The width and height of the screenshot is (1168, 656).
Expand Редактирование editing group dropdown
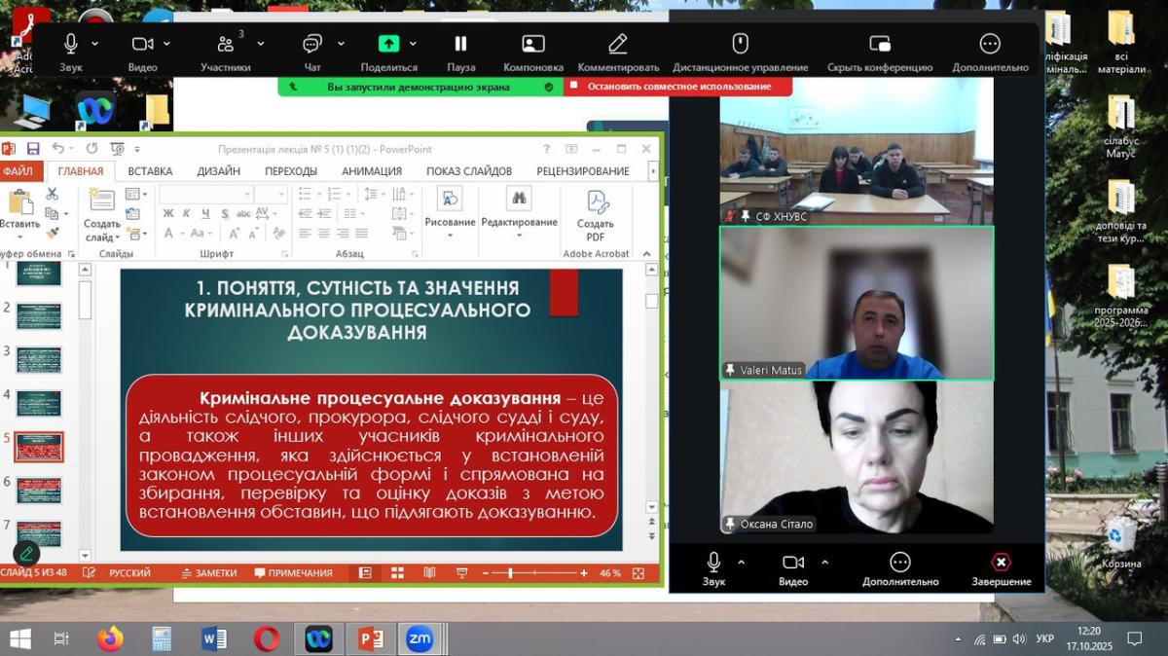(519, 213)
